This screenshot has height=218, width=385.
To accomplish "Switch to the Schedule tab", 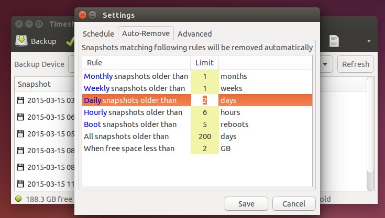I will 98,34.
